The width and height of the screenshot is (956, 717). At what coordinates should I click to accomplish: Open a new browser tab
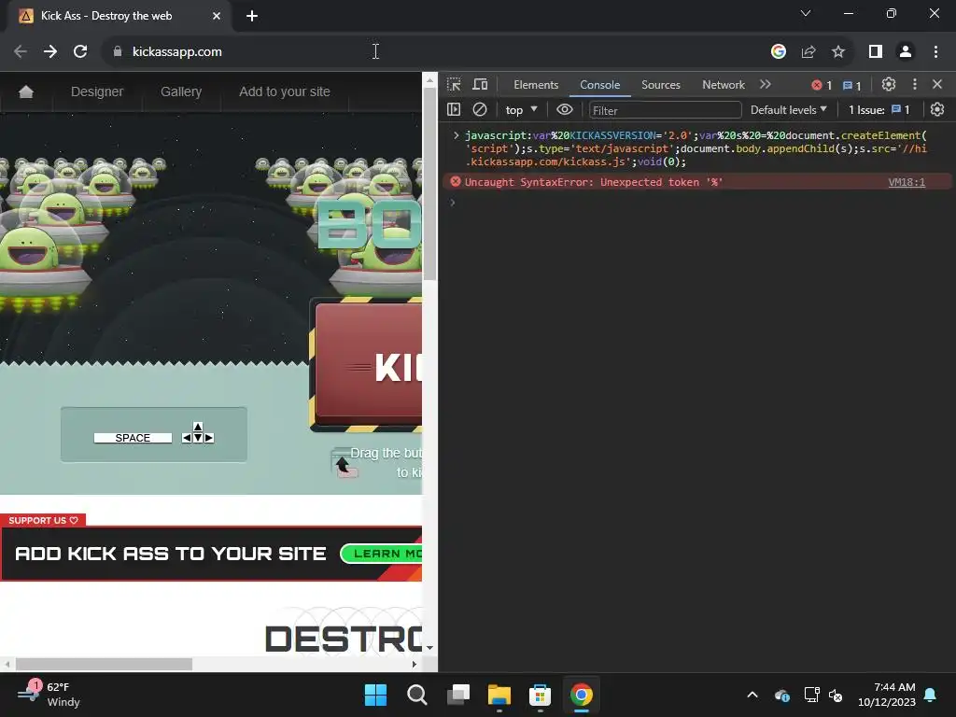pyautogui.click(x=252, y=16)
